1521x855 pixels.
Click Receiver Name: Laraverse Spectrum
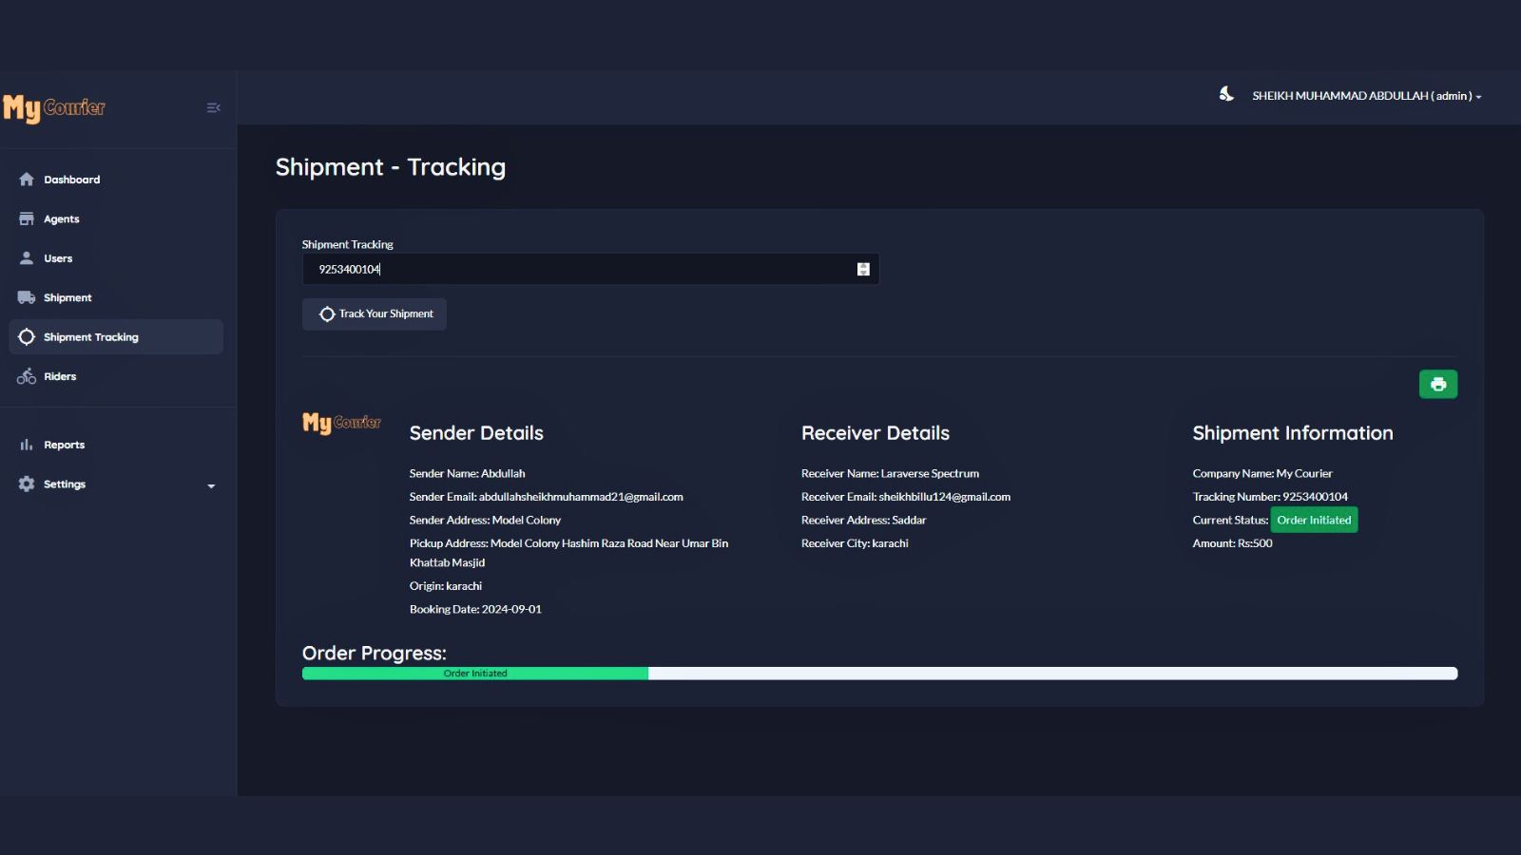(x=890, y=473)
